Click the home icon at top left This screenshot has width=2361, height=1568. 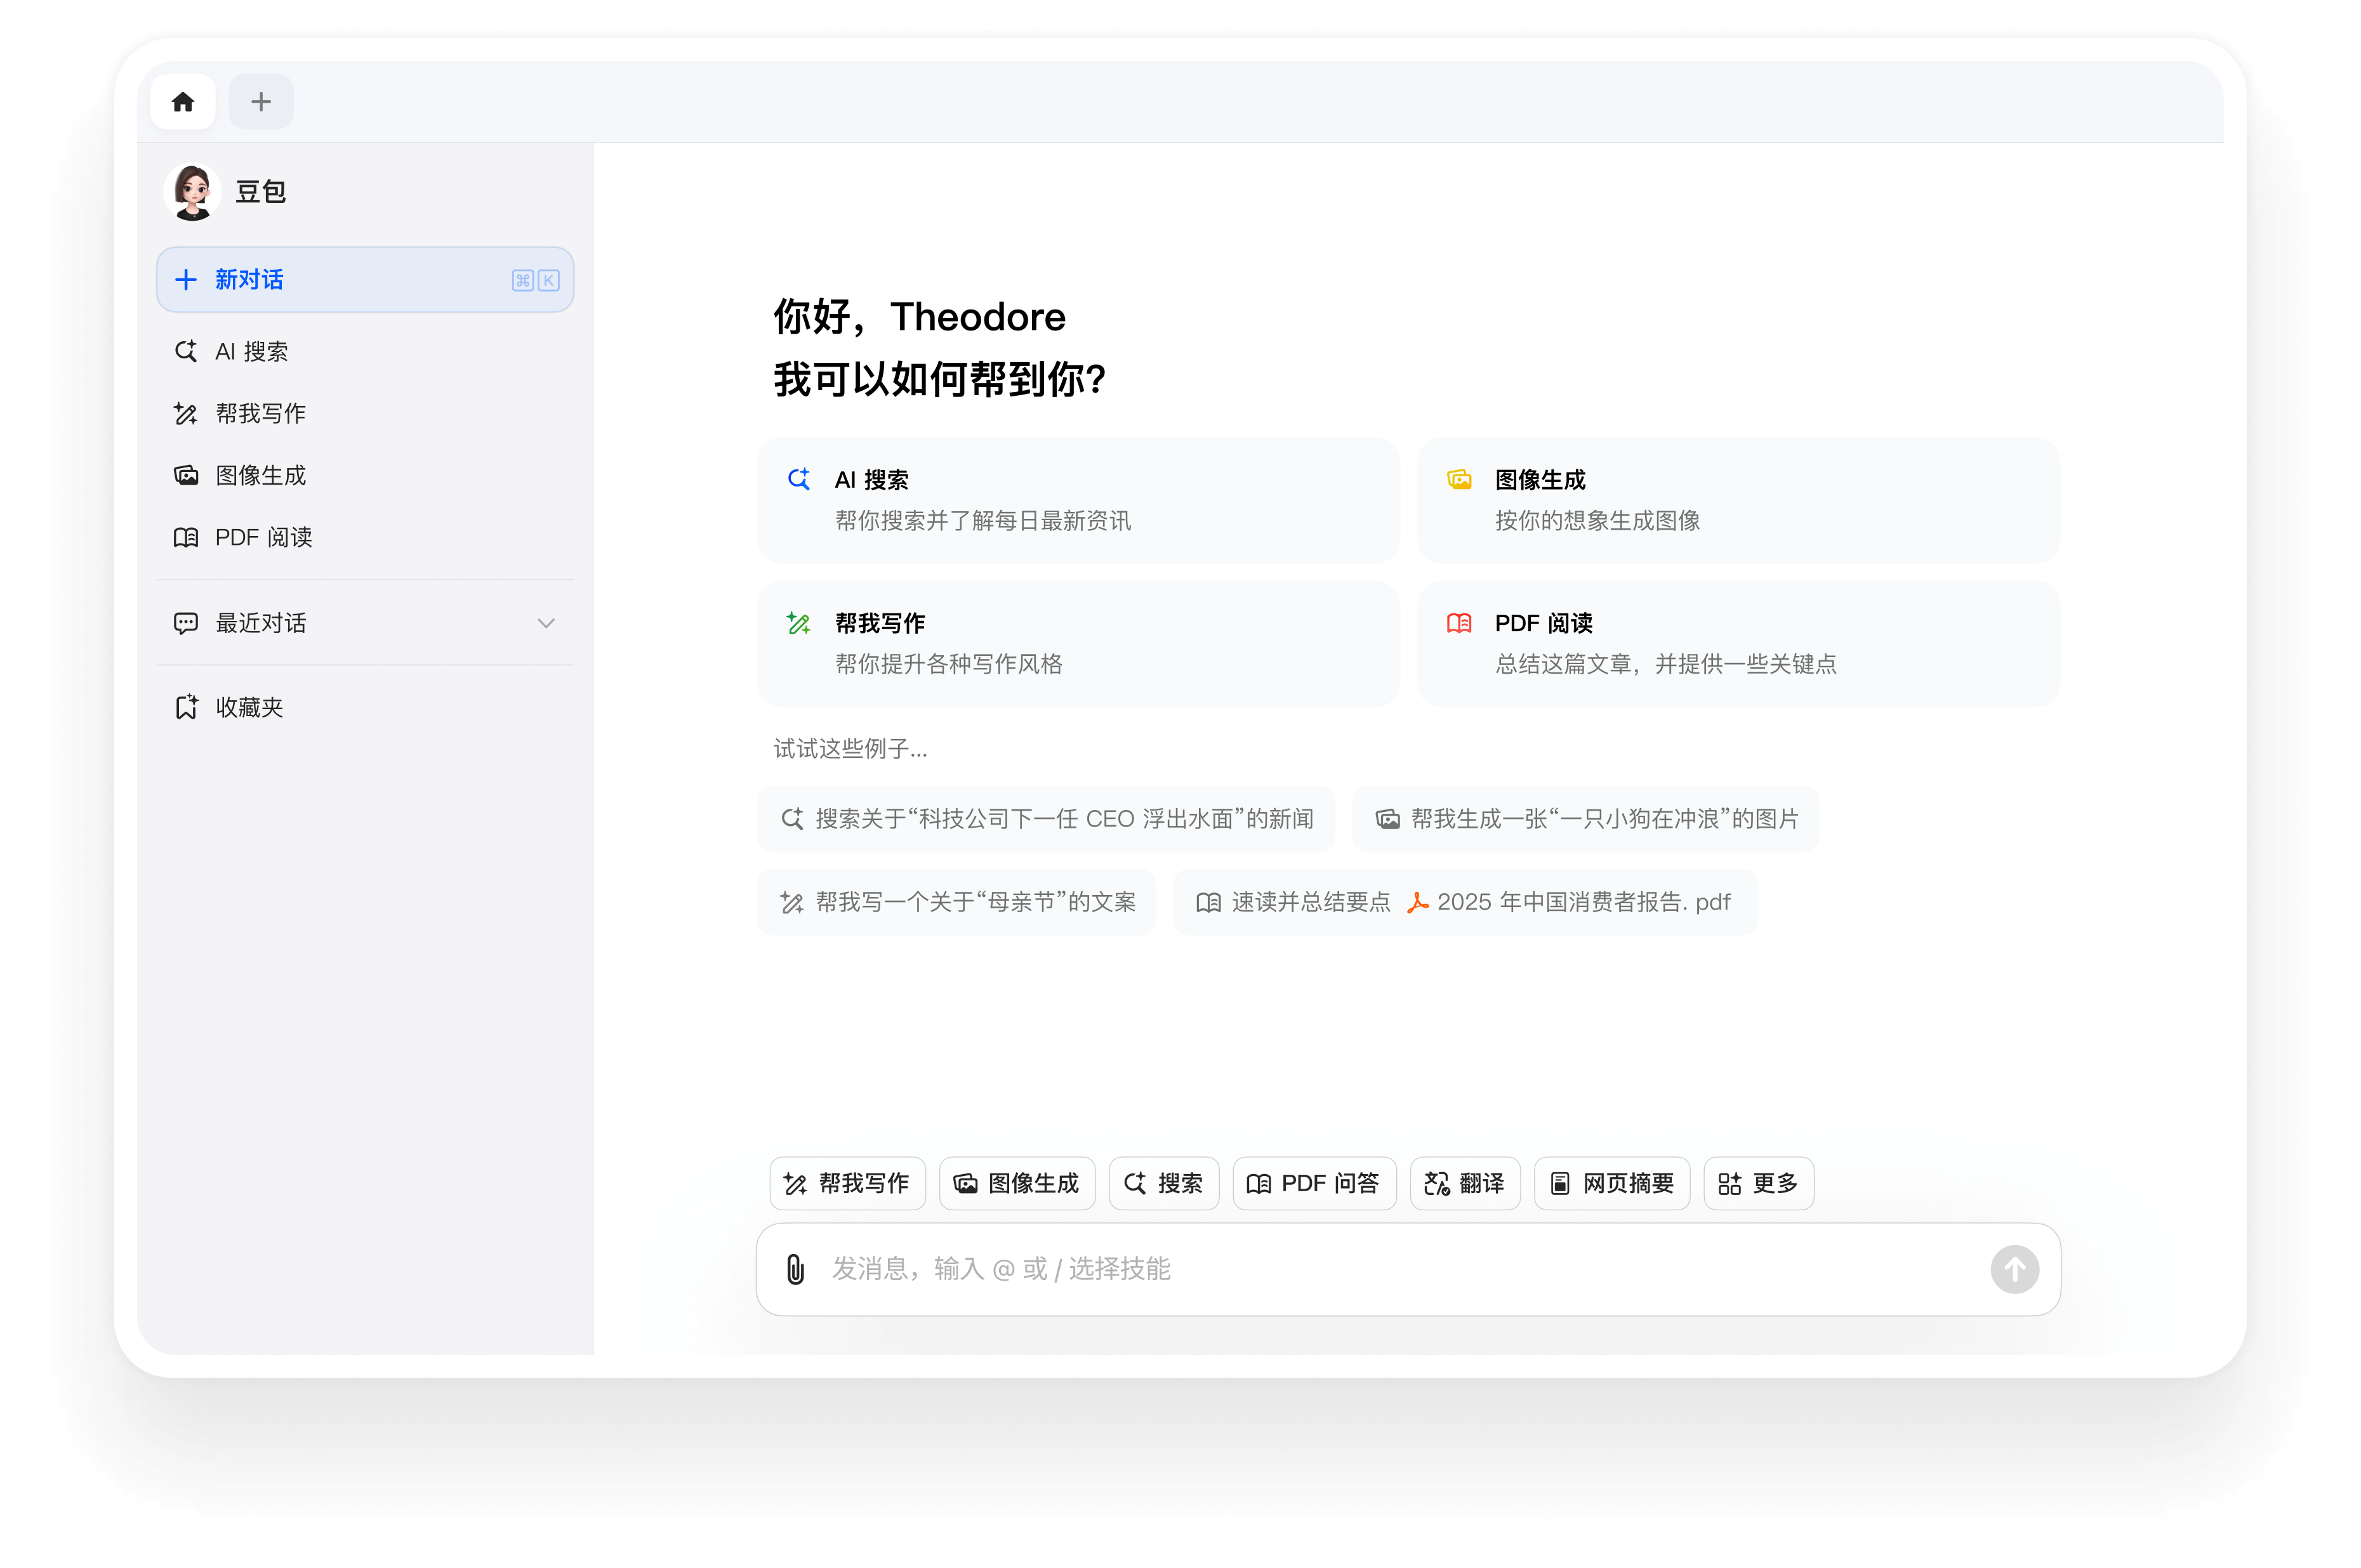pos(183,101)
